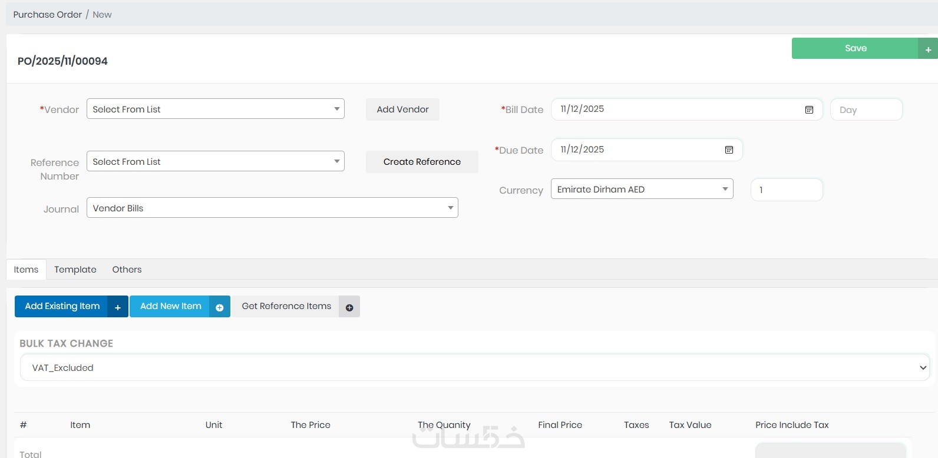Open the Due Date calendar picker icon

[x=729, y=150]
